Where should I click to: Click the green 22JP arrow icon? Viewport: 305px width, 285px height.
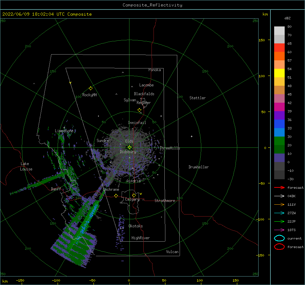279,221
